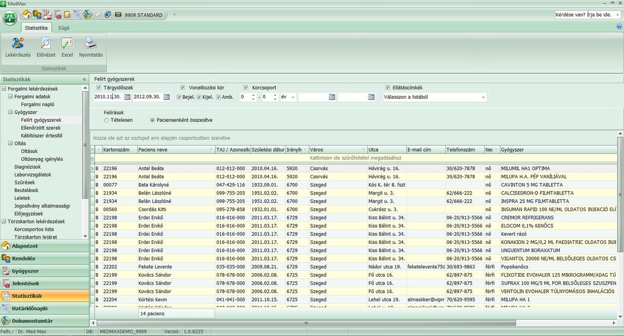This screenshot has width=624, height=336.
Task: Click the Város column header
Action: [337, 150]
